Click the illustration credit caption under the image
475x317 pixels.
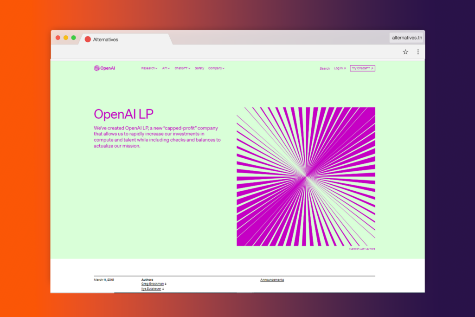362,249
